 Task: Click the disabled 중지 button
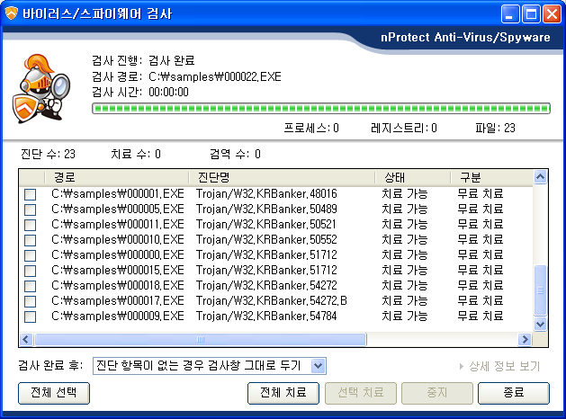pyautogui.click(x=437, y=393)
